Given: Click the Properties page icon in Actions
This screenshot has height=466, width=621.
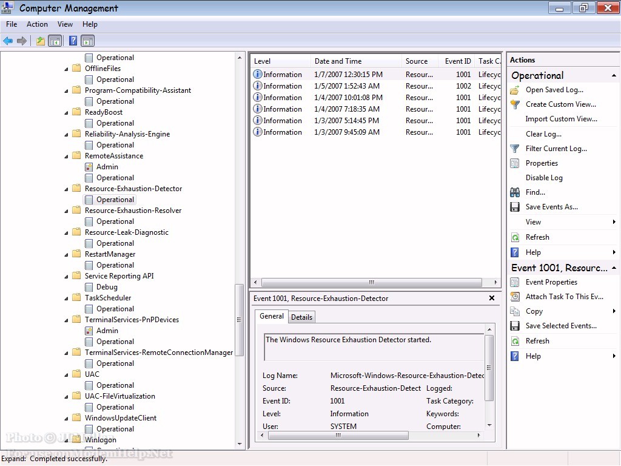Looking at the screenshot, I should point(515,163).
